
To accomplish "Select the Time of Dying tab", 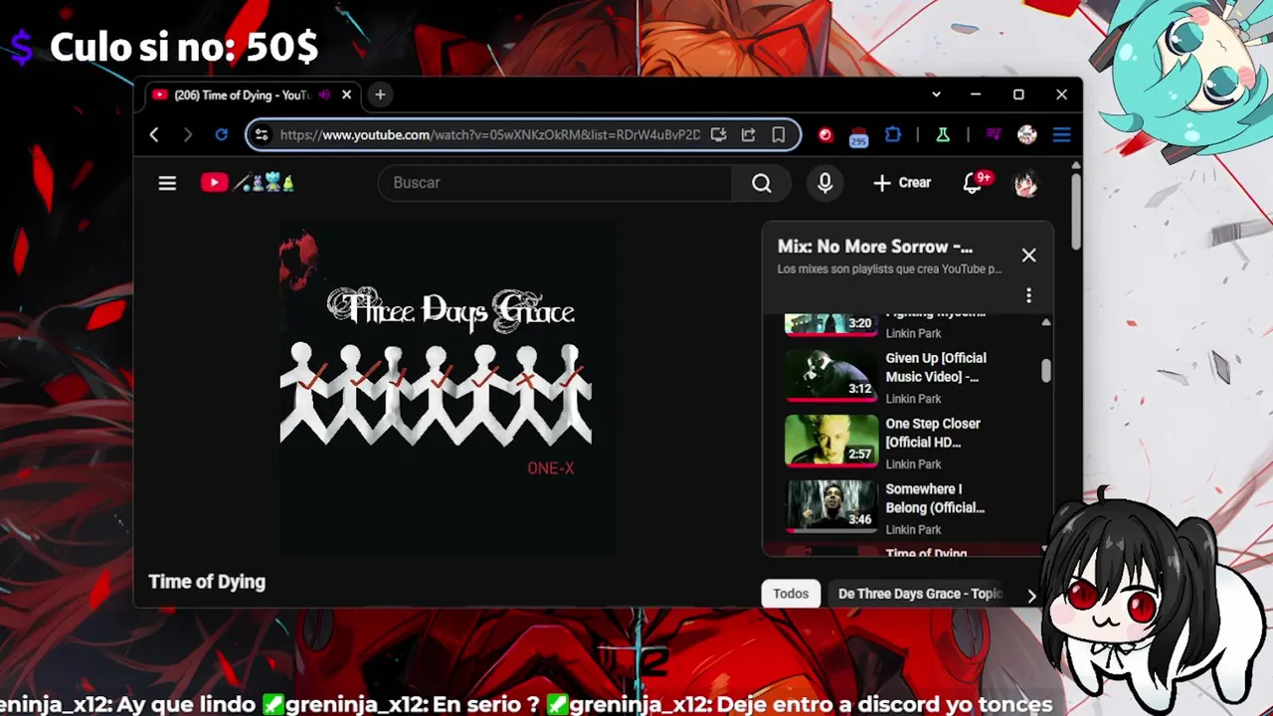I will pos(244,95).
